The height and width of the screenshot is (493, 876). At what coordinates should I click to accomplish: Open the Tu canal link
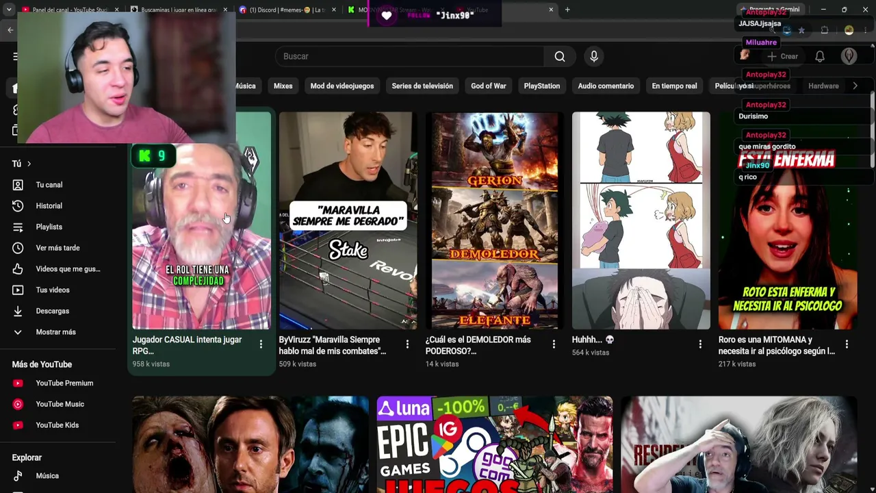49,185
